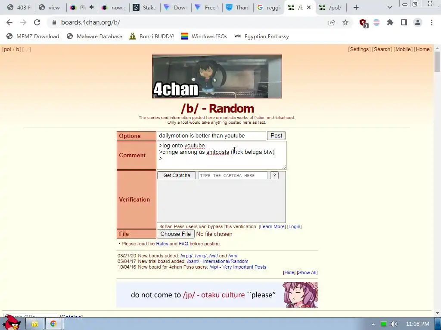Bookmark this page with the star

345,22
